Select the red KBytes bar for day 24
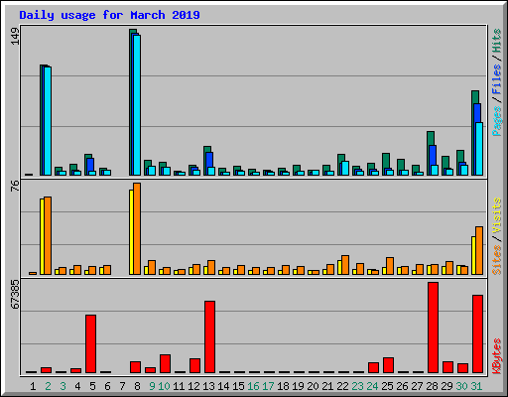Viewport: 508px width, 397px height. coord(373,368)
